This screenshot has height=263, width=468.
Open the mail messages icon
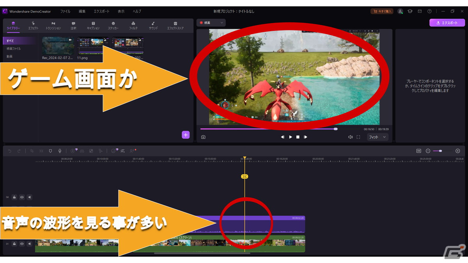coord(420,11)
